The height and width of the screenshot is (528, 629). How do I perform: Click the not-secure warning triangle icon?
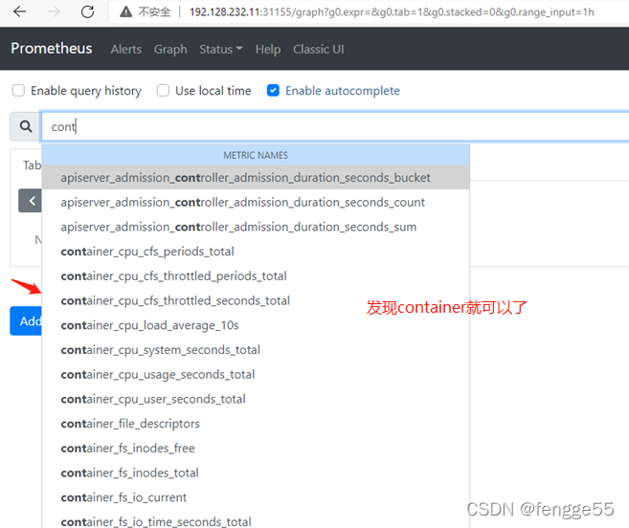pos(125,12)
